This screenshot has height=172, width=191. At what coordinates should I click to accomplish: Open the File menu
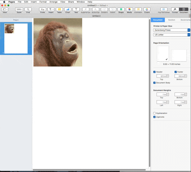[20, 2]
